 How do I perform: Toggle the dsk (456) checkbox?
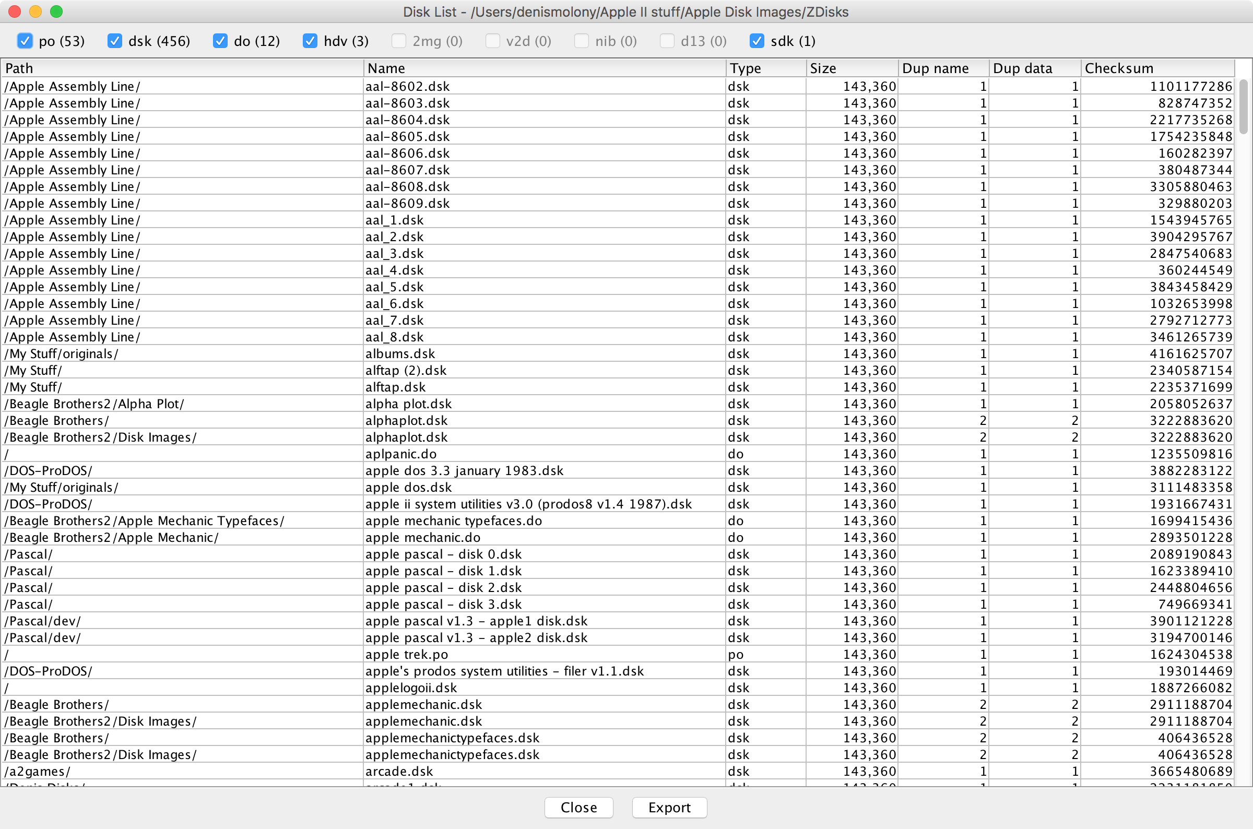115,41
